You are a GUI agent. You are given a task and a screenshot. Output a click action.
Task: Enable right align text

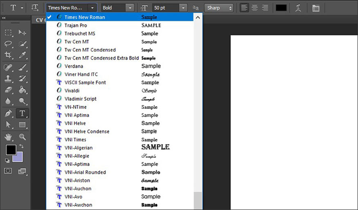[x=265, y=8]
